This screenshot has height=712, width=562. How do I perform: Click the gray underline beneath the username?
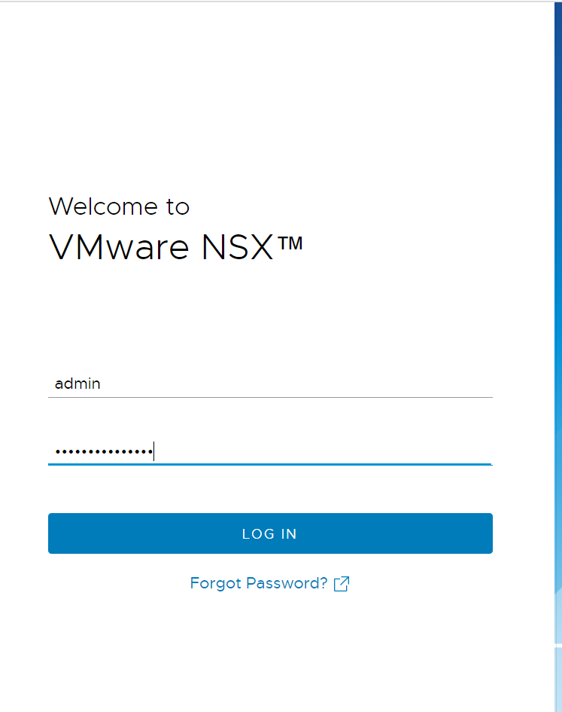pyautogui.click(x=269, y=397)
